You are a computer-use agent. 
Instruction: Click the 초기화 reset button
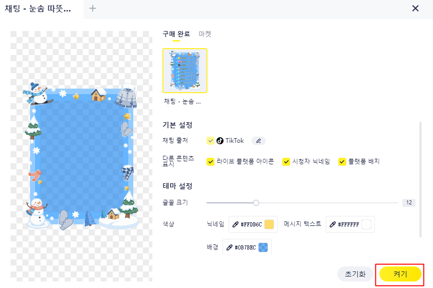click(355, 274)
